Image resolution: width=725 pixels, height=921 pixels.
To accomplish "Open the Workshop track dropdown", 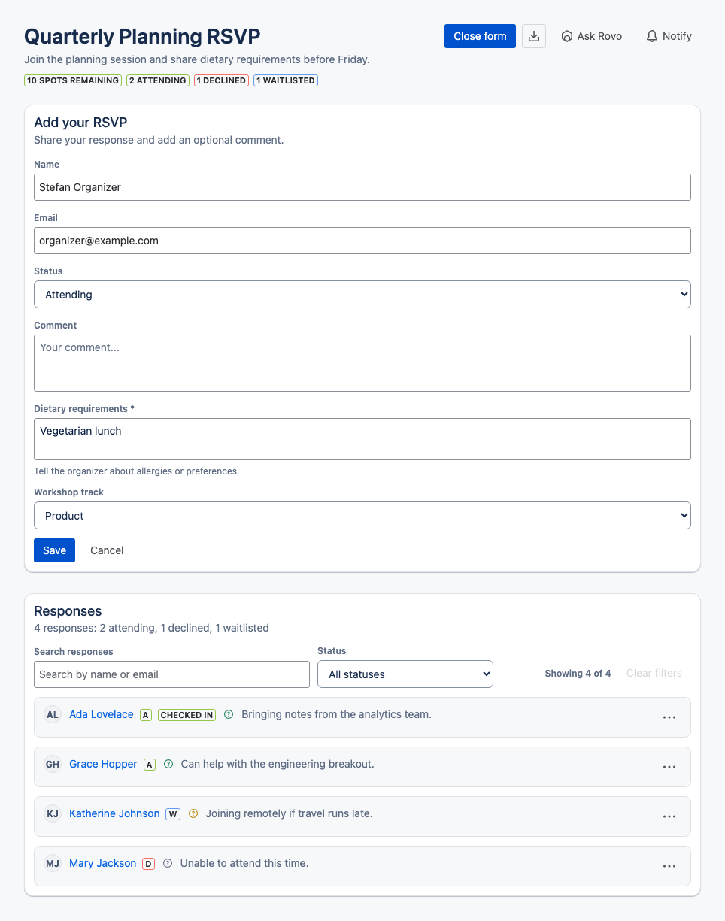I will tap(362, 516).
